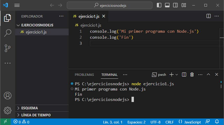224x125 pixels.
Task: Place cursor on editor line 1 code
Action: pyautogui.click(x=144, y=31)
